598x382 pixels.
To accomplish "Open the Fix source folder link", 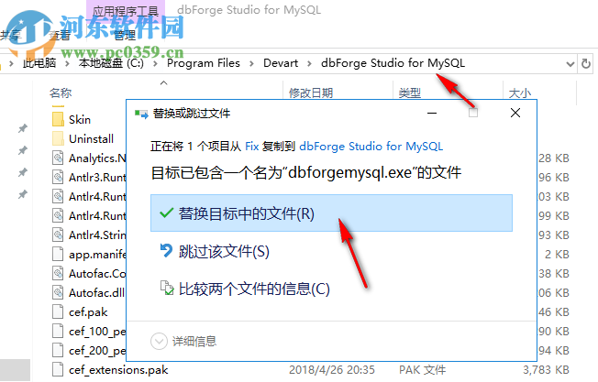I will pos(251,147).
